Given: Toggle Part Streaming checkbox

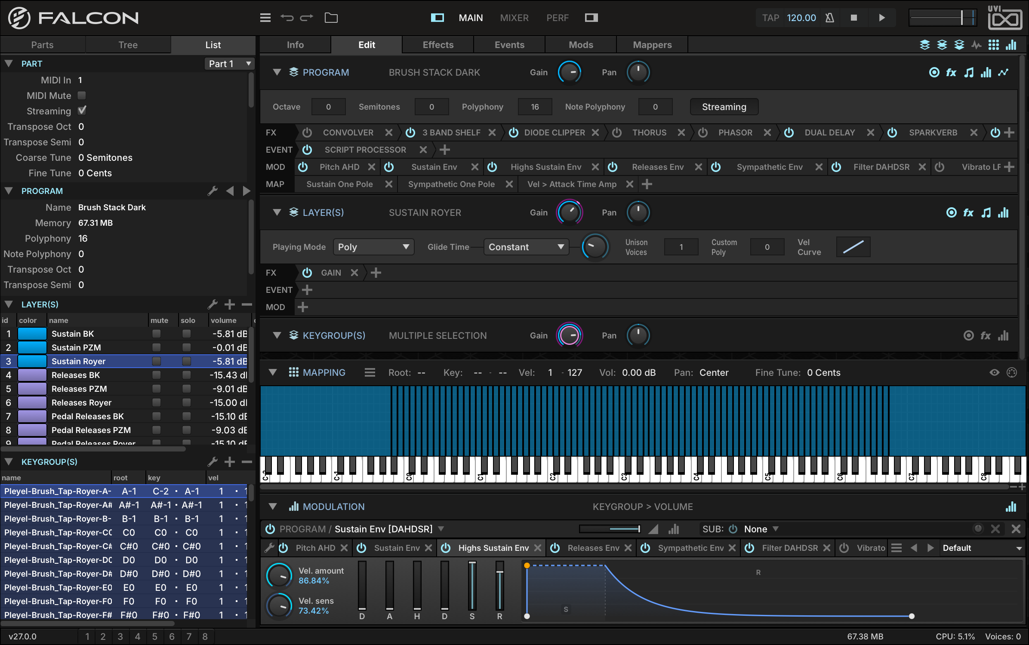Looking at the screenshot, I should (x=82, y=111).
